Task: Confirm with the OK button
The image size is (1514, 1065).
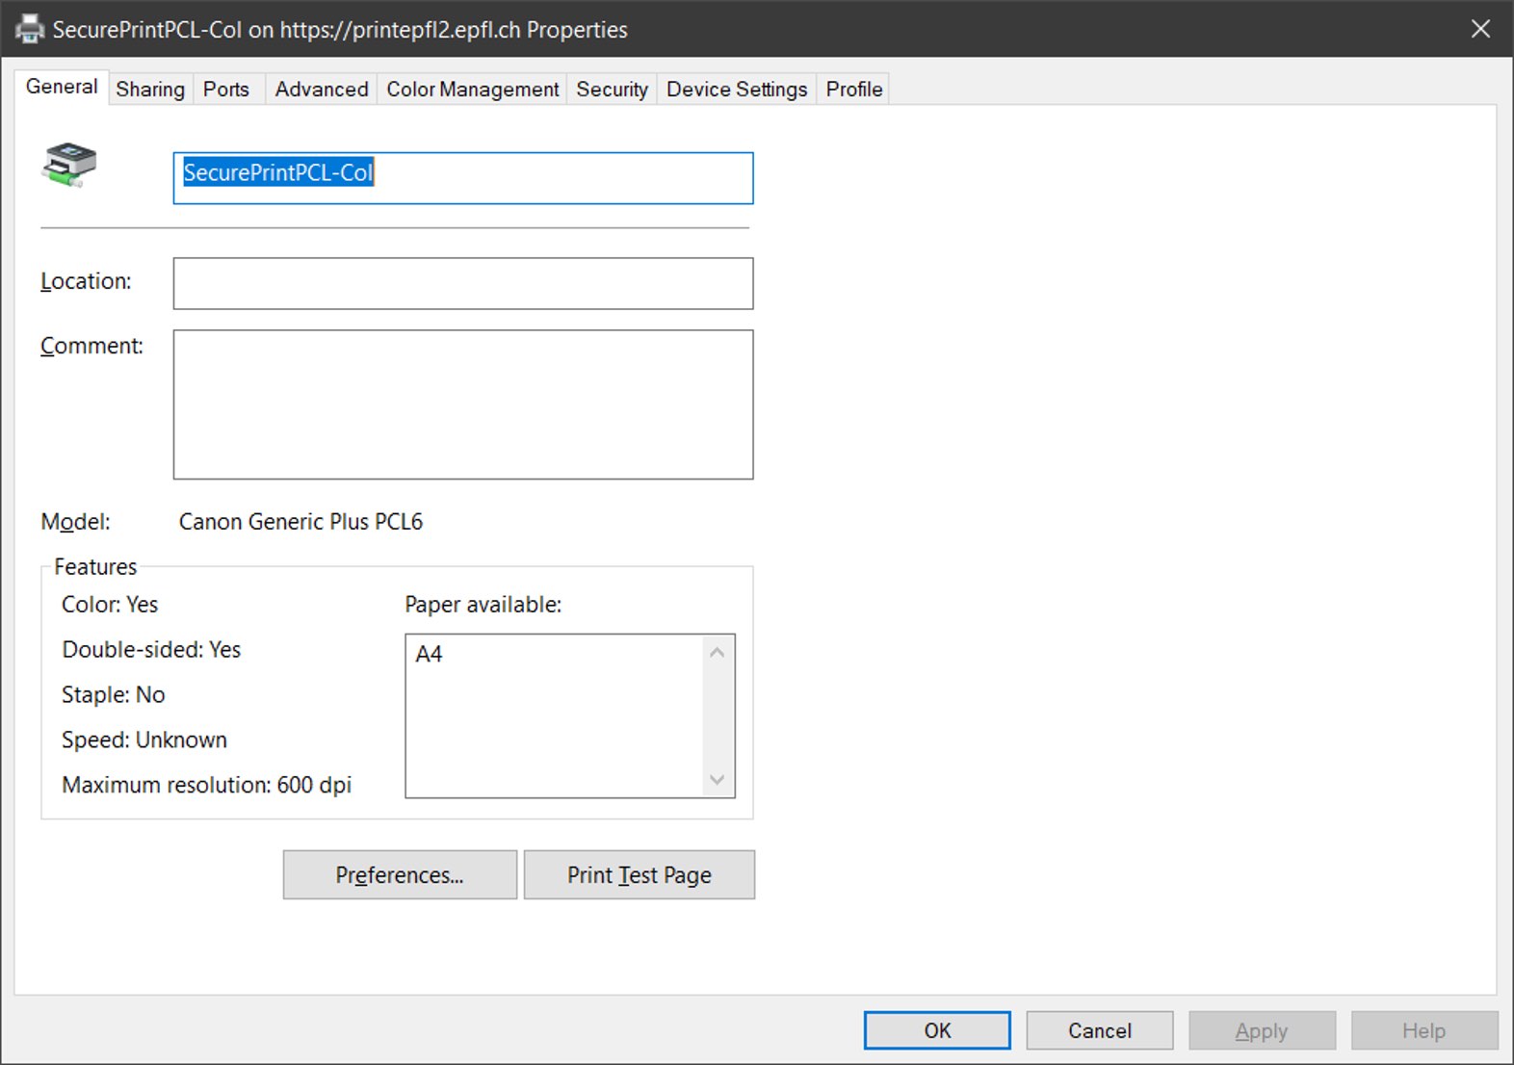Action: pos(936,1030)
